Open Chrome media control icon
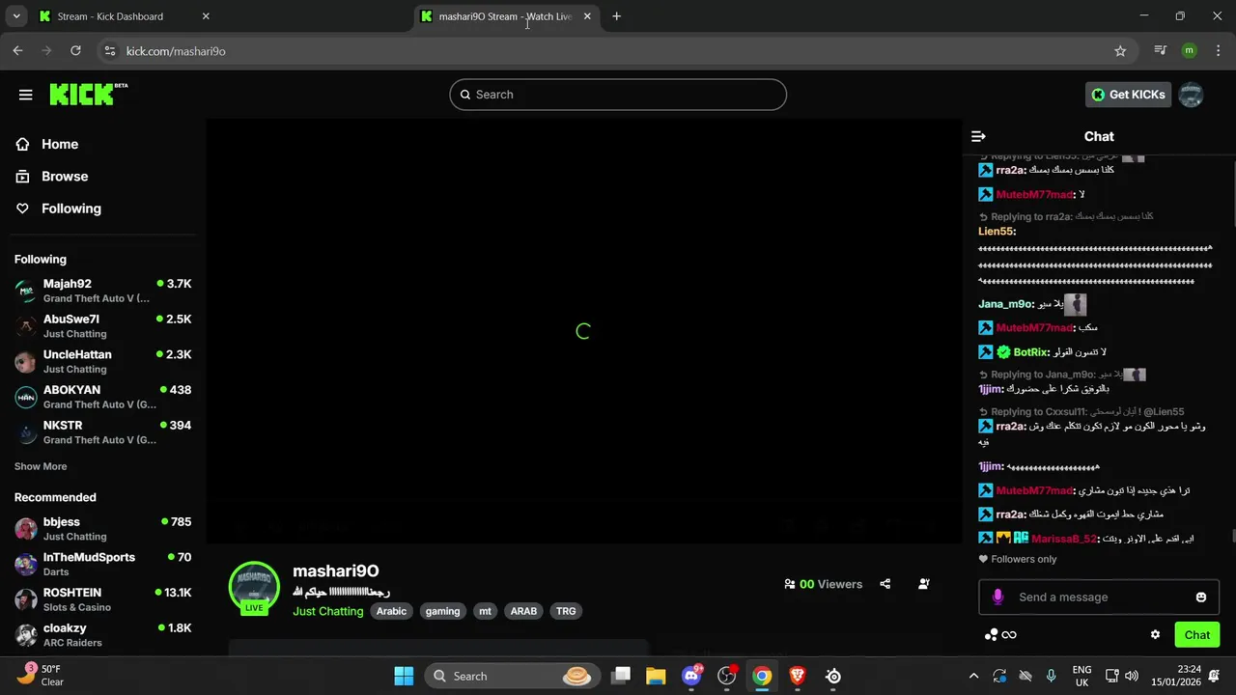The height and width of the screenshot is (695, 1236). pos(1161,51)
